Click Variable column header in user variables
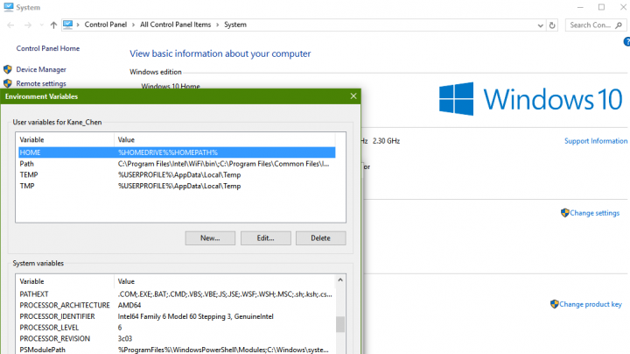The width and height of the screenshot is (630, 354). tap(65, 139)
